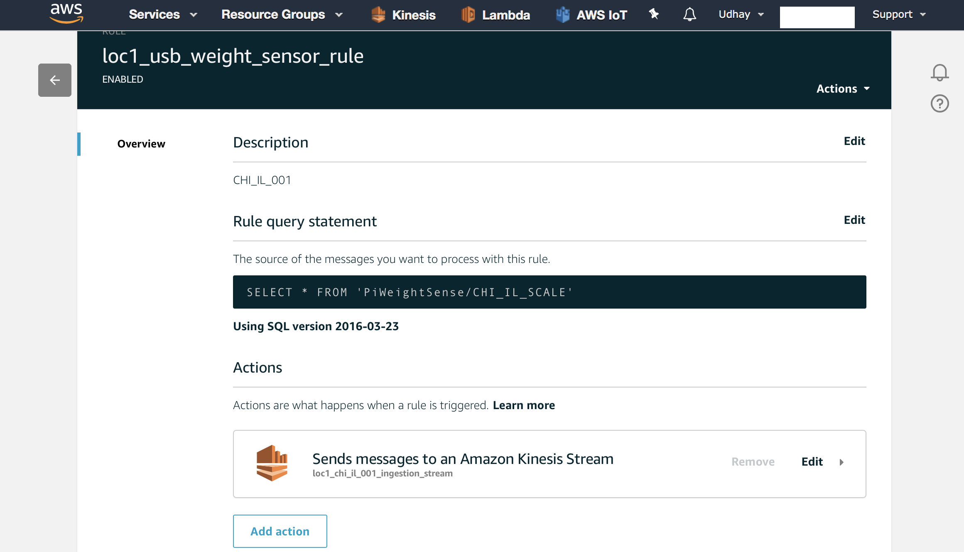This screenshot has width=964, height=552.
Task: Expand the Kinesis action chevron arrow
Action: pos(841,462)
